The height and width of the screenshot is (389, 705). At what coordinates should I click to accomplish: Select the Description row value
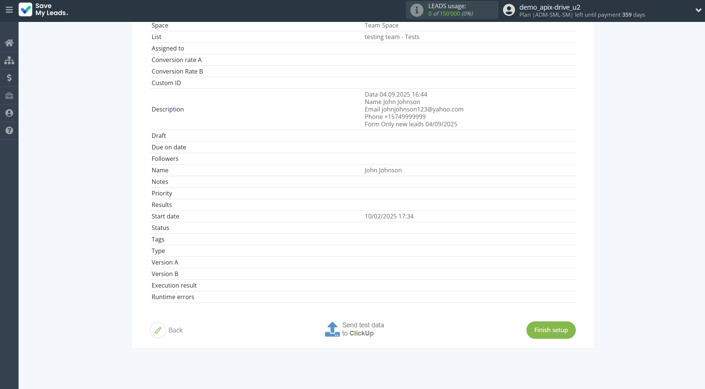[414, 109]
